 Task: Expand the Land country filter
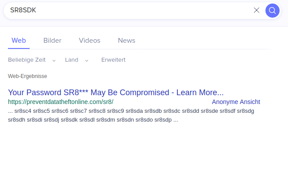pyautogui.click(x=72, y=60)
